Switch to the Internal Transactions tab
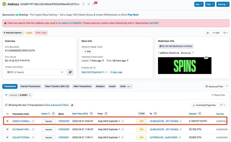Screen dimensions: 231x142 [x=30, y=87]
